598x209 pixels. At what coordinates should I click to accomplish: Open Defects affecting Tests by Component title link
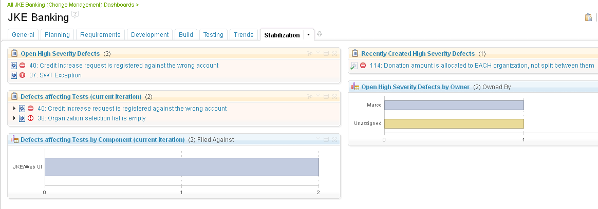coord(103,139)
